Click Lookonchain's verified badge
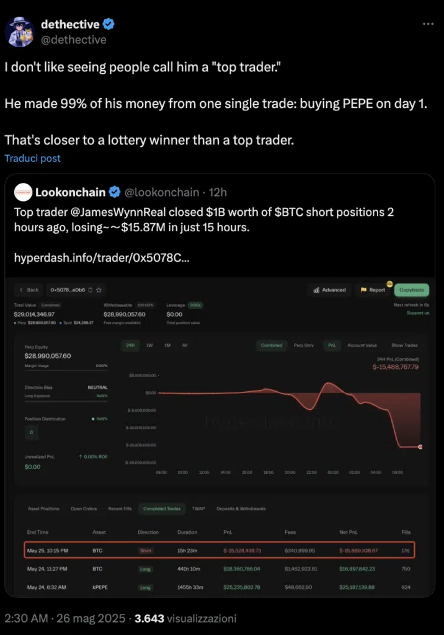This screenshot has width=444, height=635. (x=115, y=192)
